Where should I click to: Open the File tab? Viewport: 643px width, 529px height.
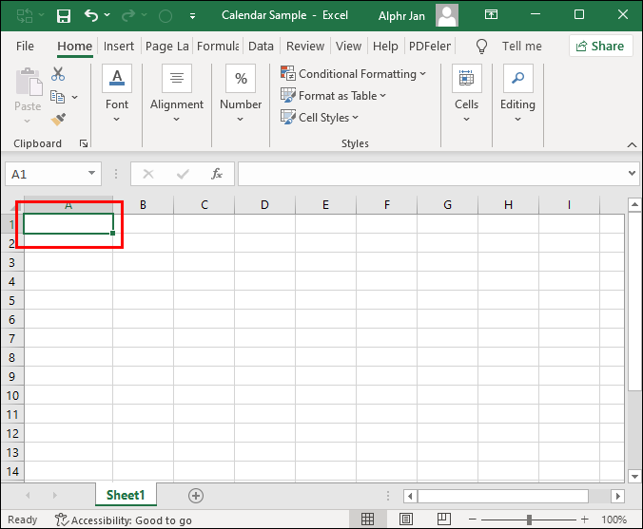pos(25,46)
